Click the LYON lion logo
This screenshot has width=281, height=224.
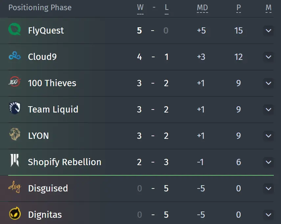15,134
